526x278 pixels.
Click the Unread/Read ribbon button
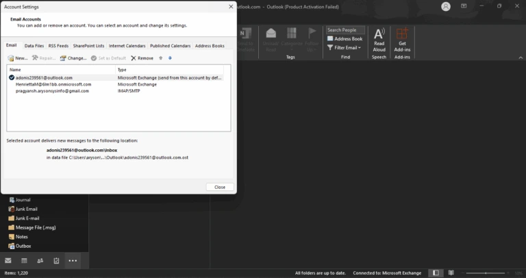pyautogui.click(x=271, y=40)
